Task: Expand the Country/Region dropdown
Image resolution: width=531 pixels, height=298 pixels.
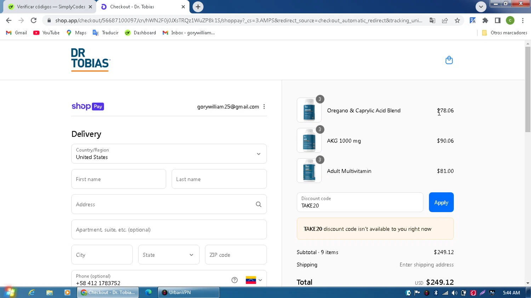Action: [x=169, y=154]
